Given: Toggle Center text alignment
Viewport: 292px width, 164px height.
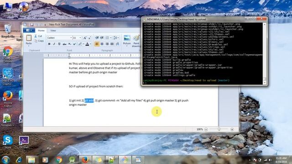Looking at the screenshot, I should click(102, 44).
